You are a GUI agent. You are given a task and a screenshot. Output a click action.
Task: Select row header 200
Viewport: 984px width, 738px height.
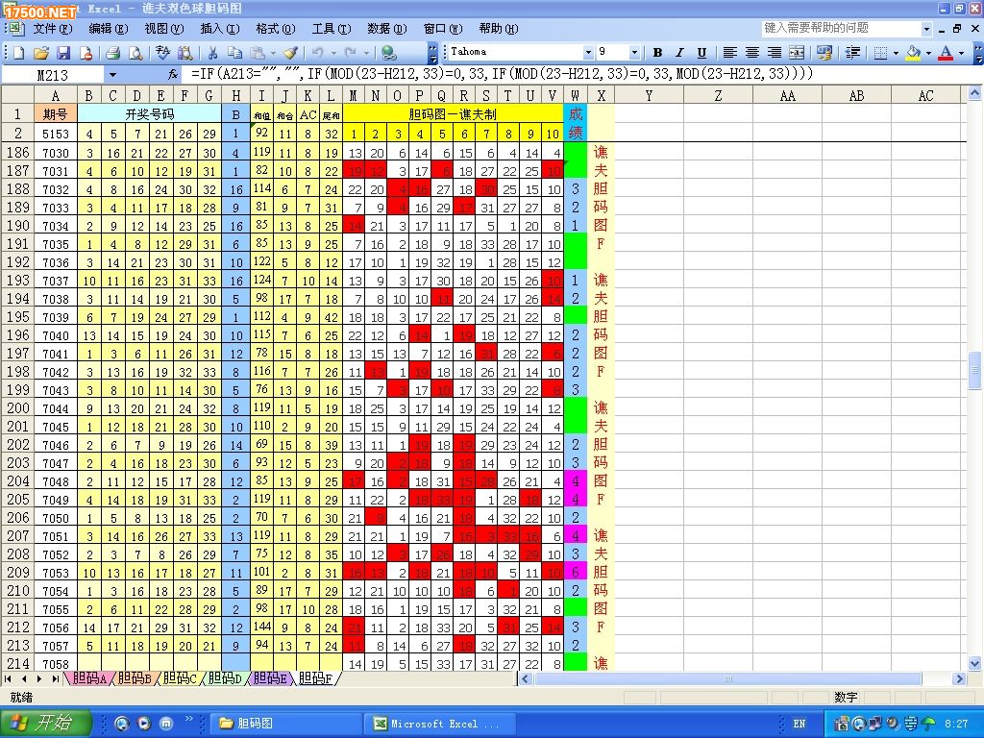click(17, 408)
